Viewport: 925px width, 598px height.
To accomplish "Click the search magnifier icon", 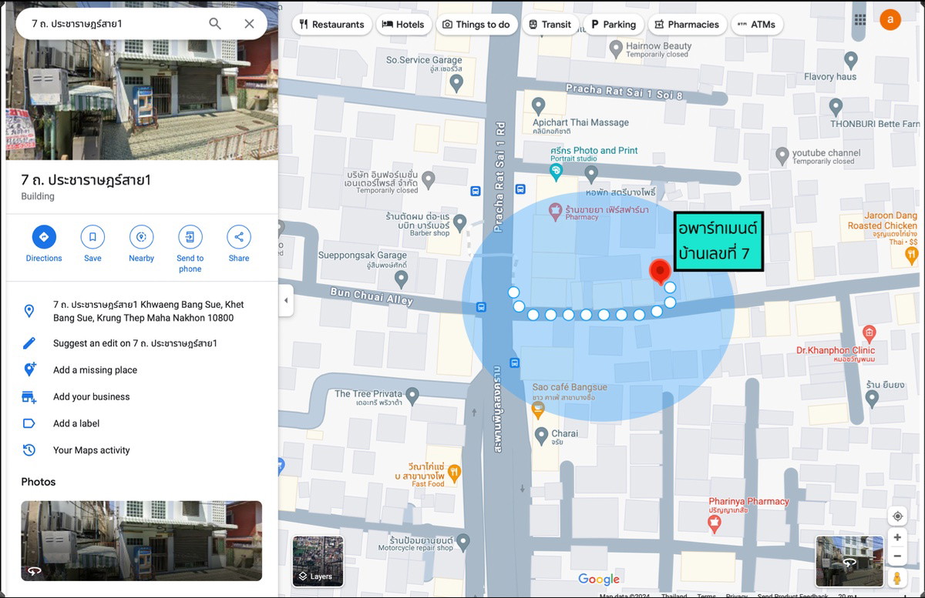I will pos(215,24).
